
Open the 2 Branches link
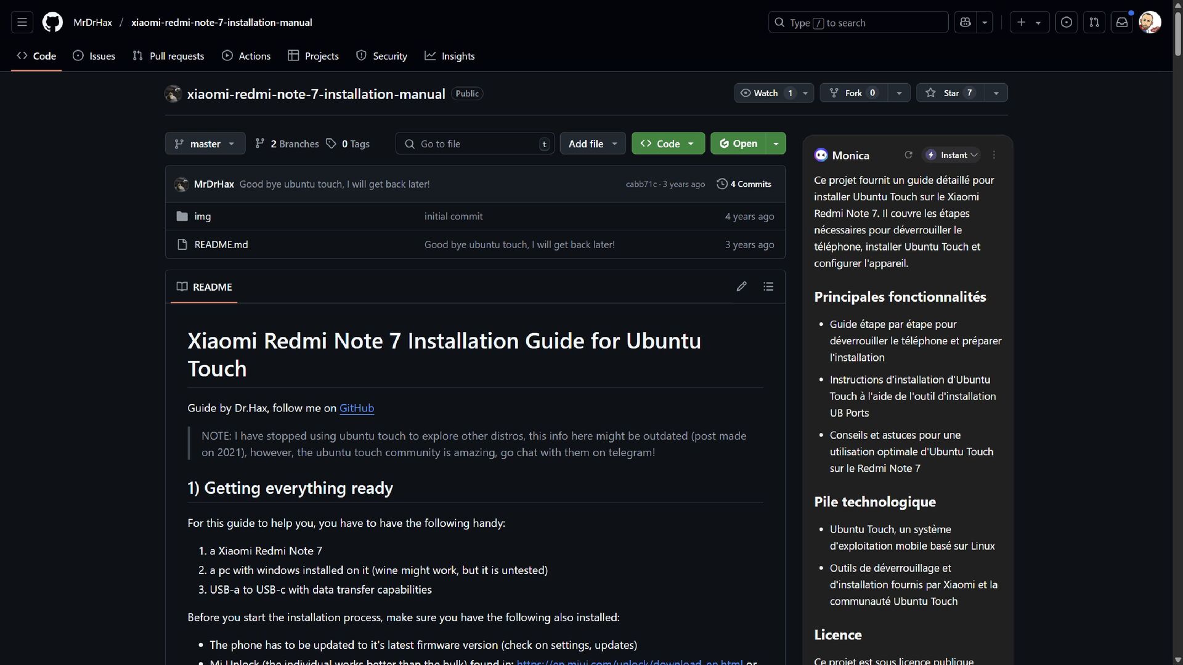click(x=287, y=143)
